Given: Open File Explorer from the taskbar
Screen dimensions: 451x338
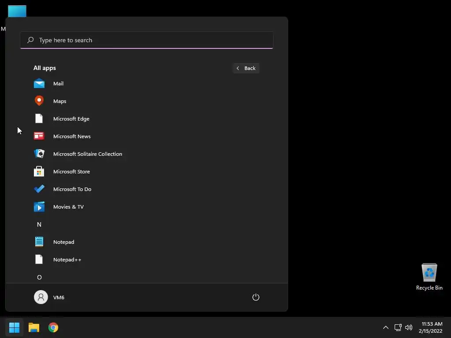Looking at the screenshot, I should pos(33,327).
